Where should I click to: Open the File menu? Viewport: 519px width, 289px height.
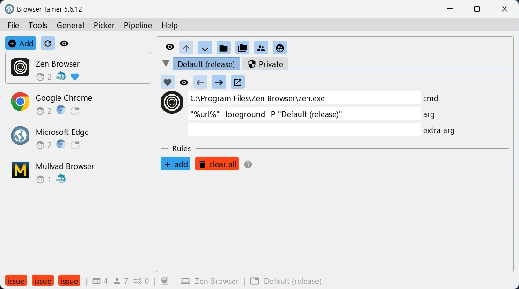(x=13, y=25)
